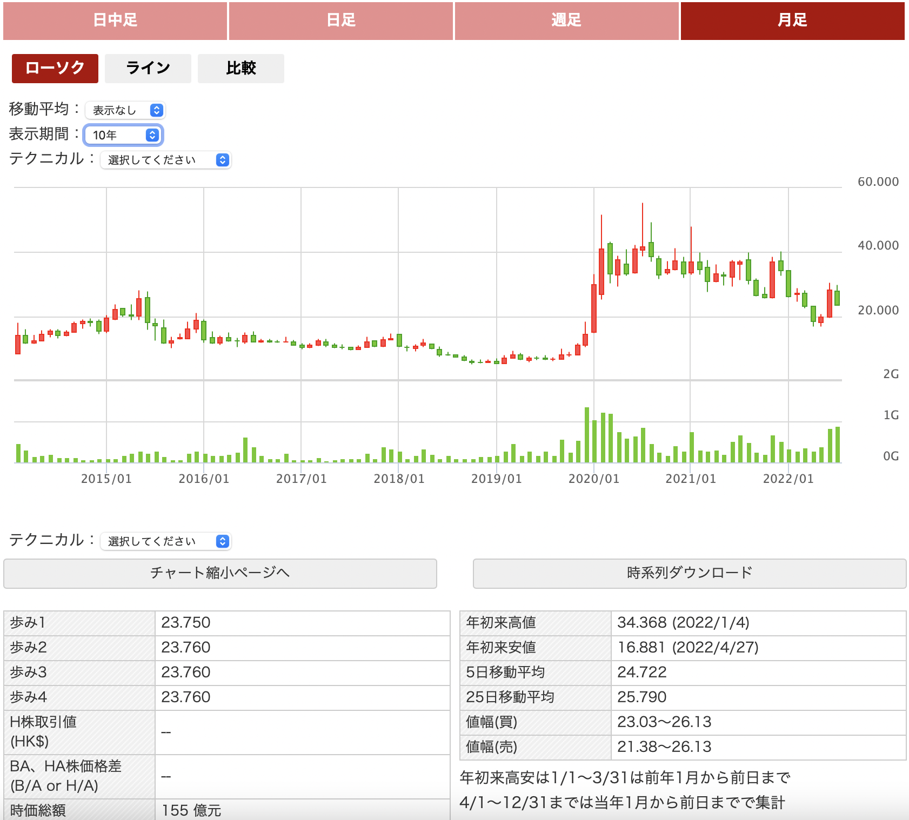Open the 比較 comparison chart mode

click(241, 68)
